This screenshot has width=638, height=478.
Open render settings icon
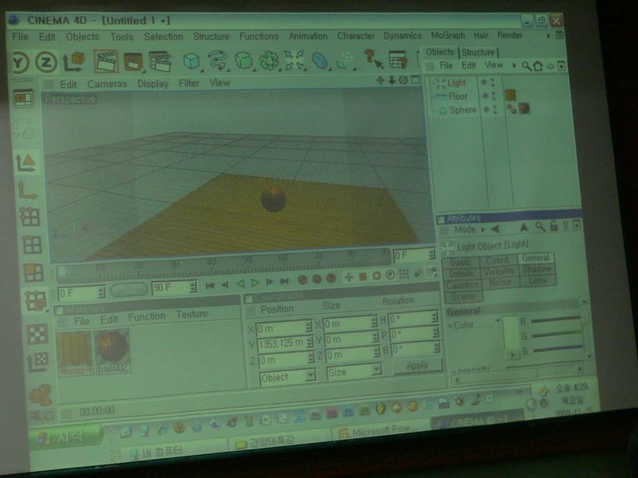click(159, 61)
